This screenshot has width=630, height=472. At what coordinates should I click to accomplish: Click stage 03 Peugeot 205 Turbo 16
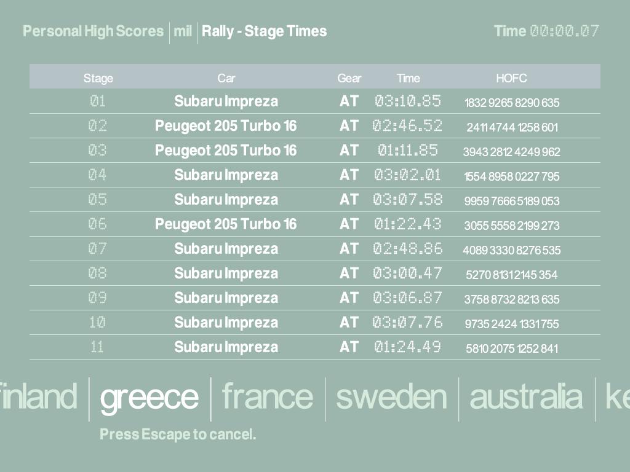click(226, 151)
